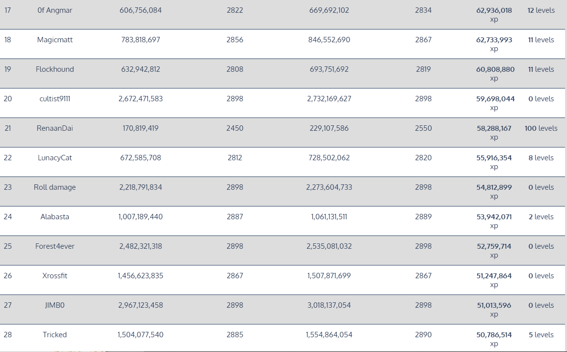Open the Tricked player entry
The height and width of the screenshot is (352, 567).
[x=54, y=335]
